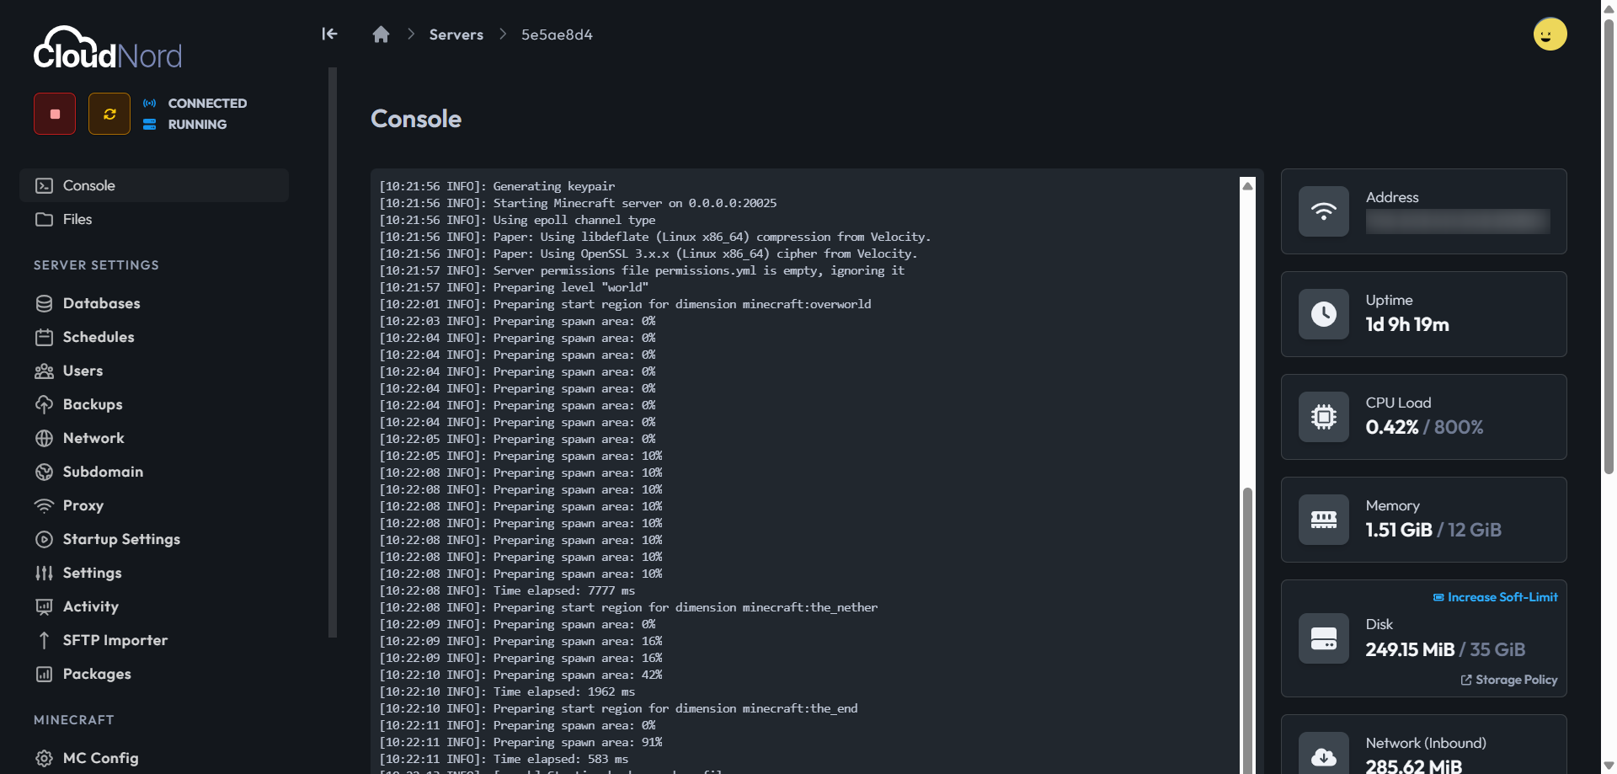The width and height of the screenshot is (1617, 774).
Task: Open the user avatar menu
Action: tap(1550, 35)
